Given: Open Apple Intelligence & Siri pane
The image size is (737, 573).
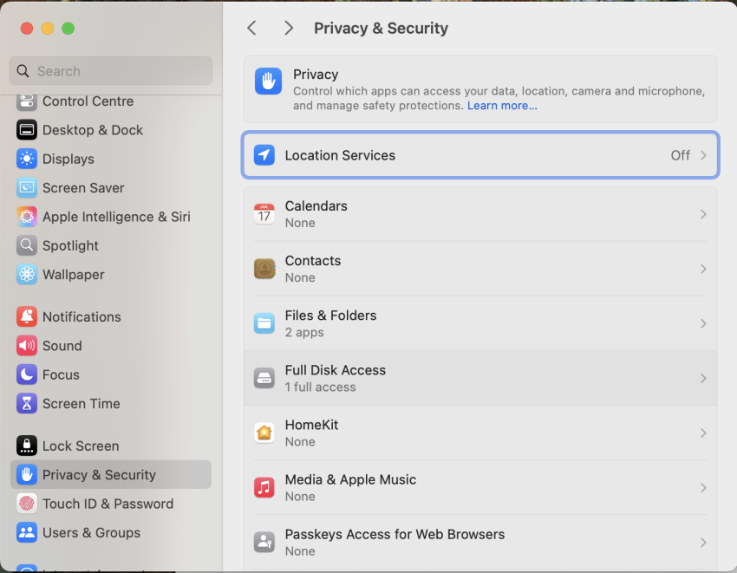Looking at the screenshot, I should [x=116, y=217].
